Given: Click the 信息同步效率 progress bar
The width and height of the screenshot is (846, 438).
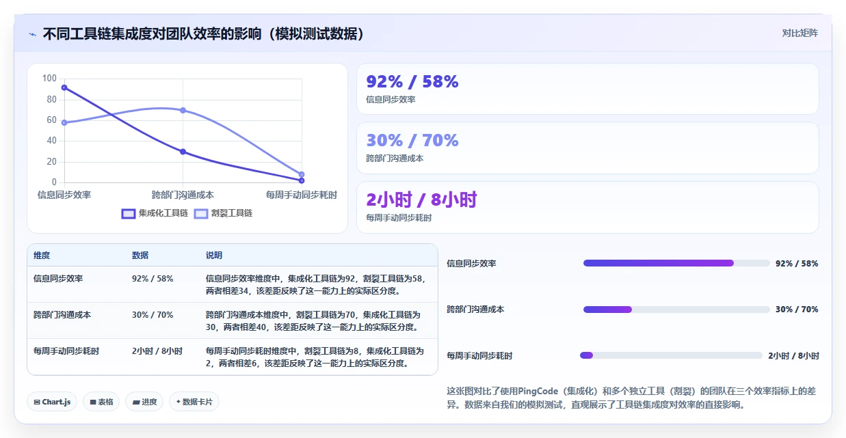Looking at the screenshot, I should [x=676, y=263].
